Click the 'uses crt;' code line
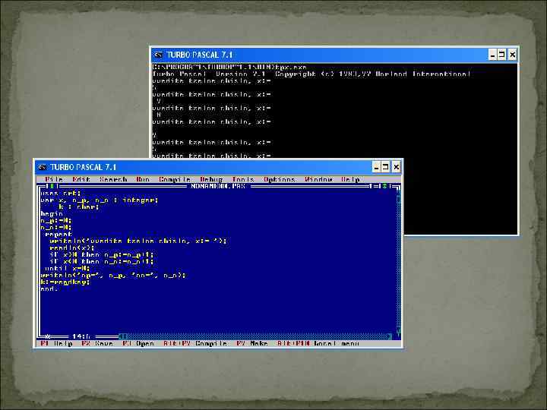Image resolution: width=547 pixels, height=410 pixels. click(60, 193)
